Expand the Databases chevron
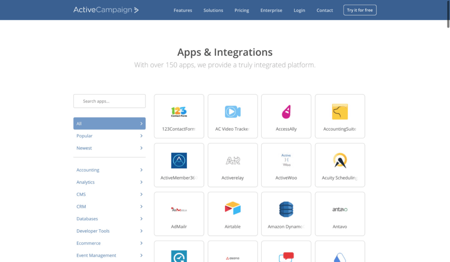 141,218
